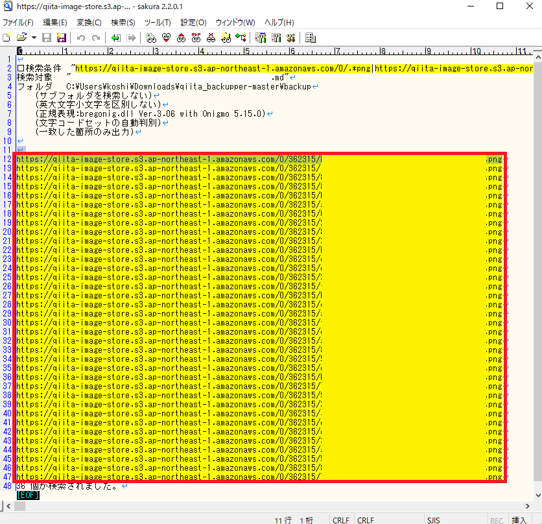The width and height of the screenshot is (542, 524).
Task: Click line number 25 in the gutter
Action: click(7, 277)
